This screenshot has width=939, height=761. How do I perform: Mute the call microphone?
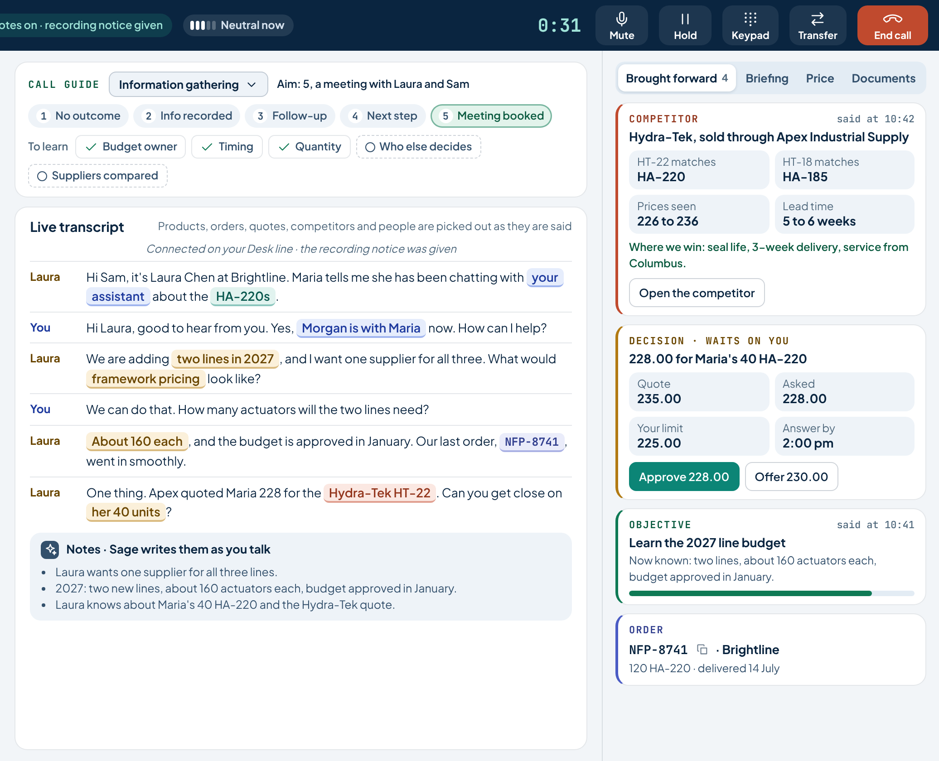[621, 25]
